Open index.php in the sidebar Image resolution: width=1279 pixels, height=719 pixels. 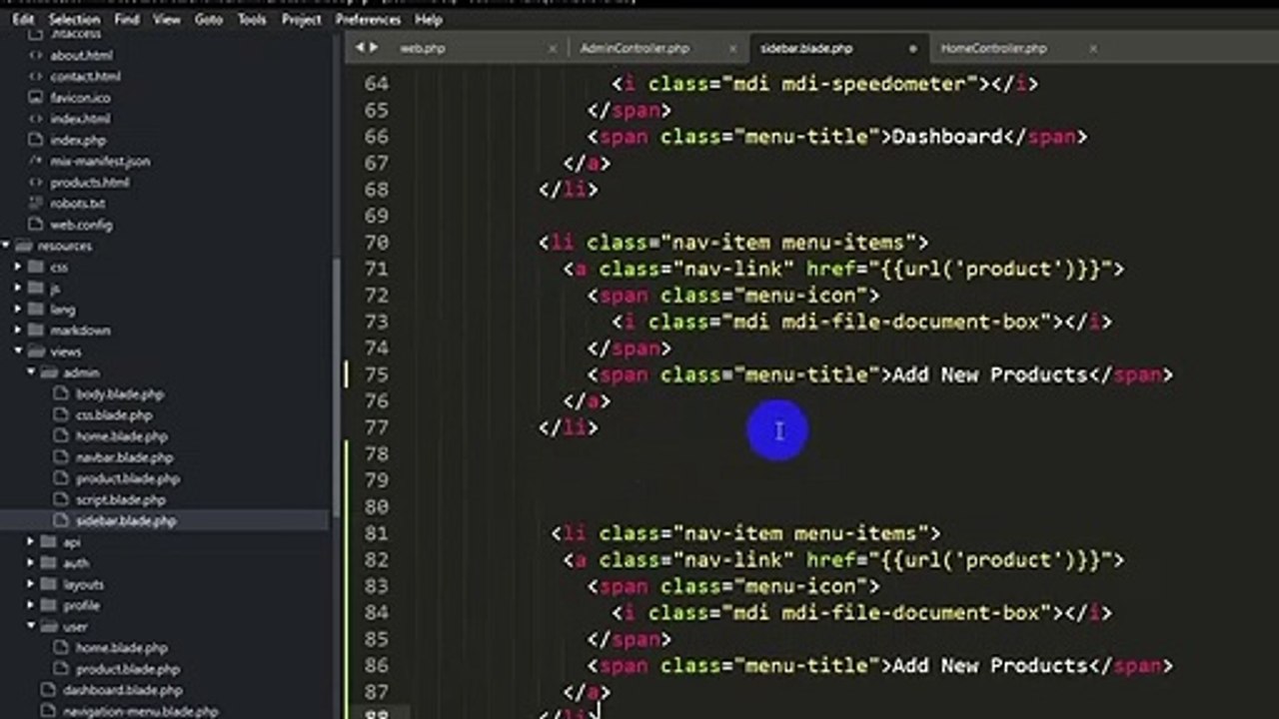pyautogui.click(x=78, y=140)
